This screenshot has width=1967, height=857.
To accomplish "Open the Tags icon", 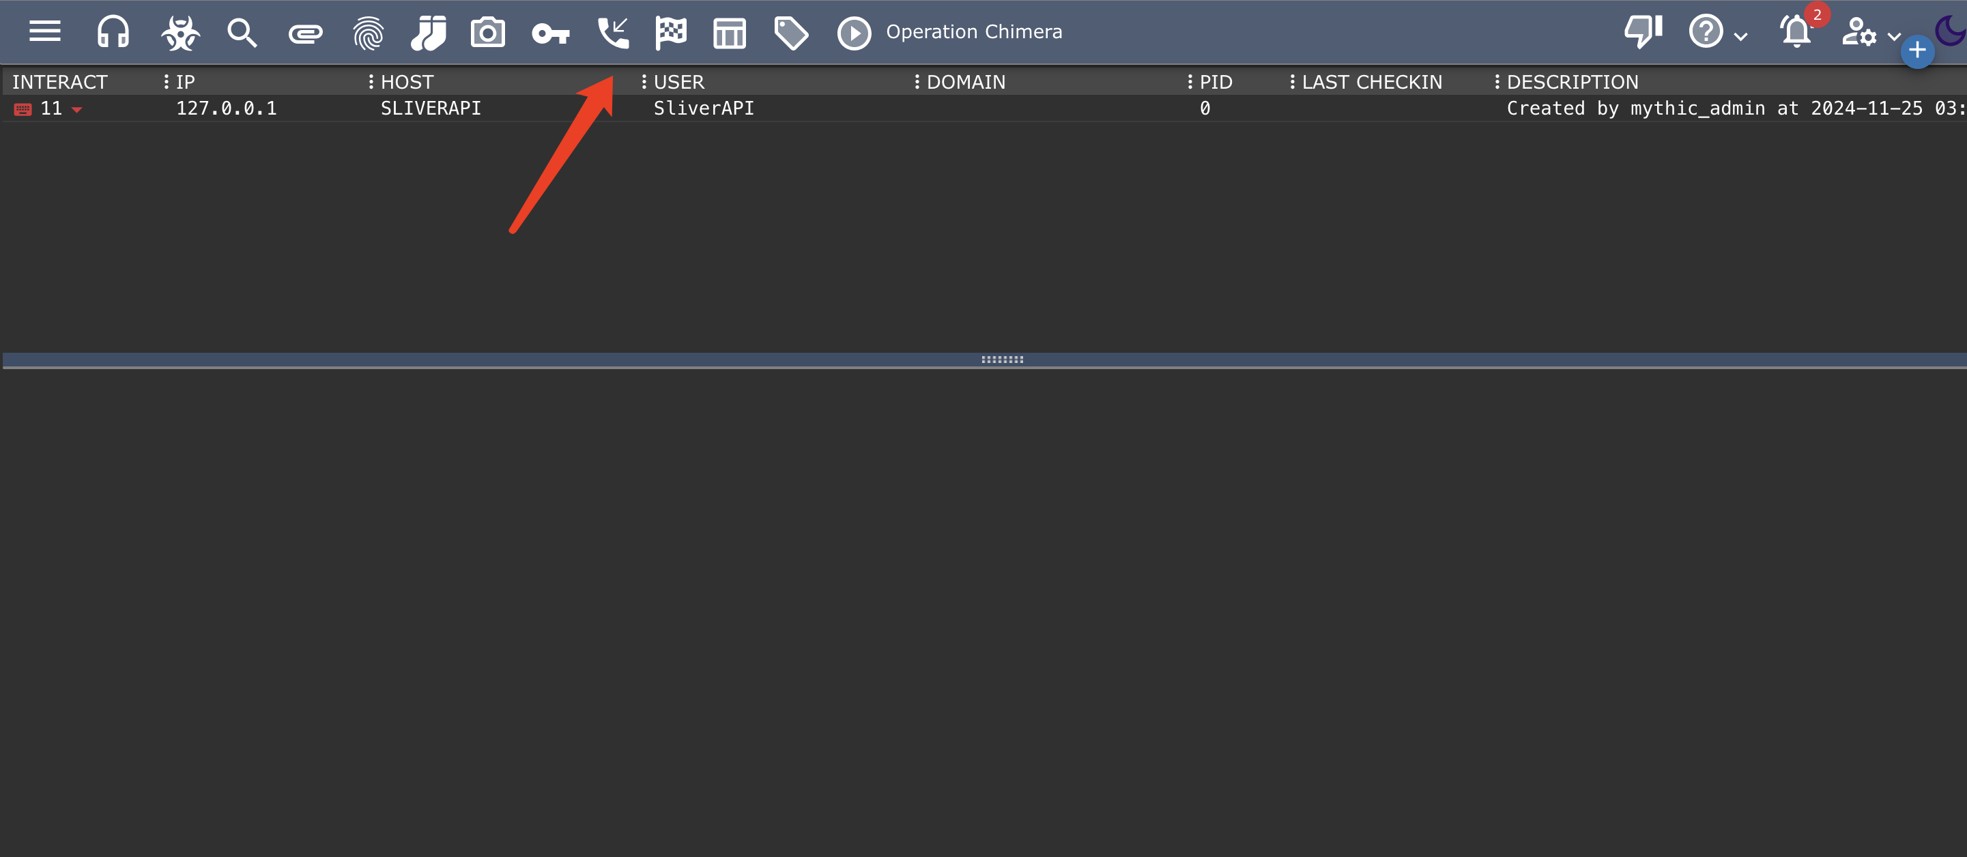I will [791, 33].
